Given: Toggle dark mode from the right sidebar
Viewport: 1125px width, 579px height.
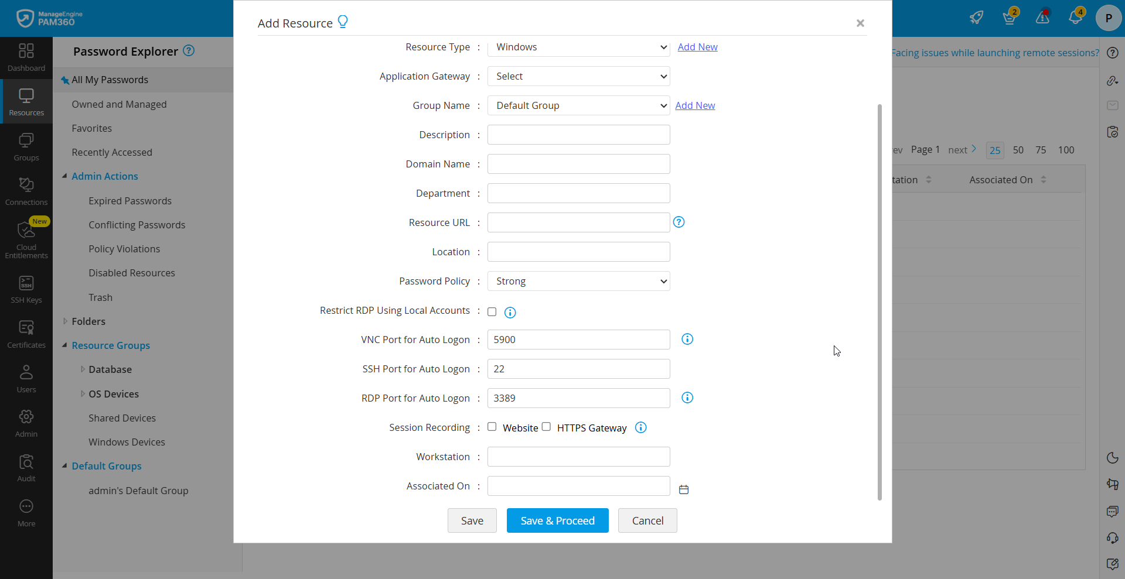Looking at the screenshot, I should tap(1112, 458).
